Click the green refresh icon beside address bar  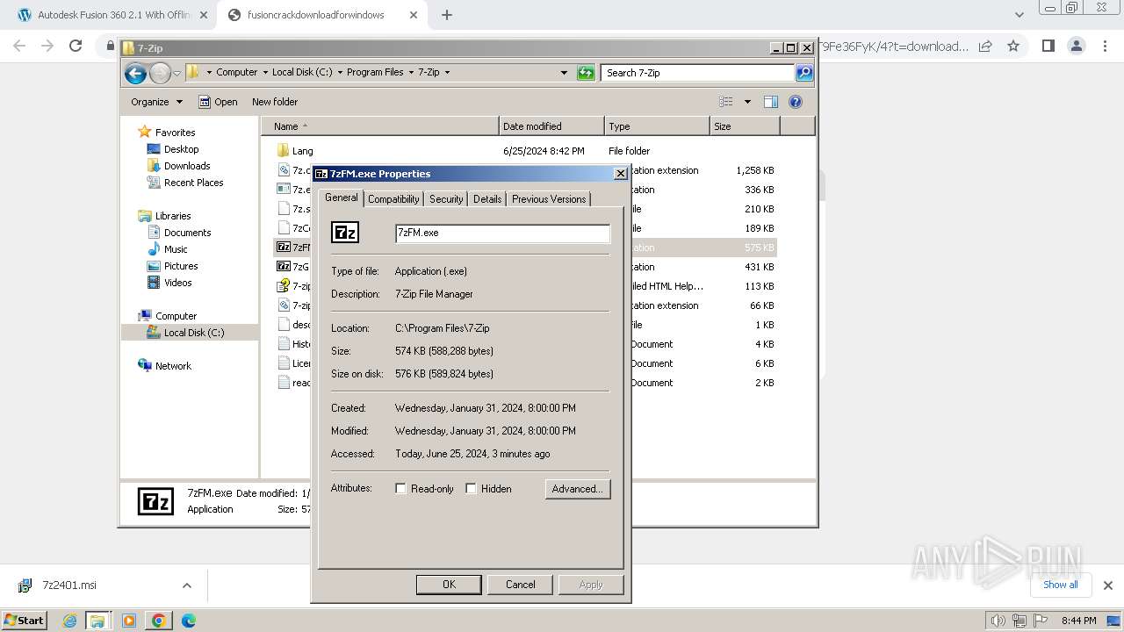pyautogui.click(x=586, y=73)
